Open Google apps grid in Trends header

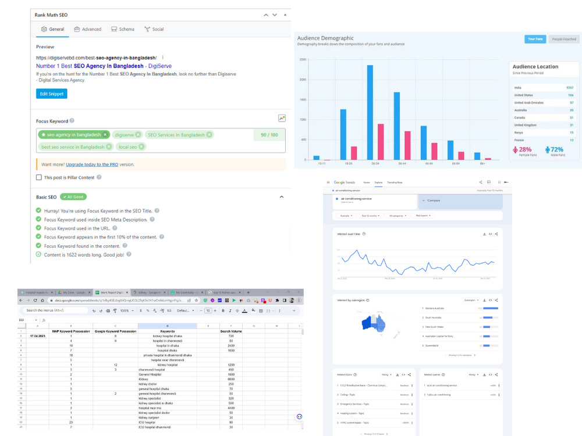click(499, 182)
